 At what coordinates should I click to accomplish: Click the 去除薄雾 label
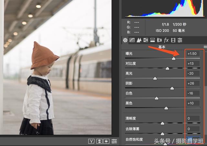pyautogui.click(x=132, y=129)
